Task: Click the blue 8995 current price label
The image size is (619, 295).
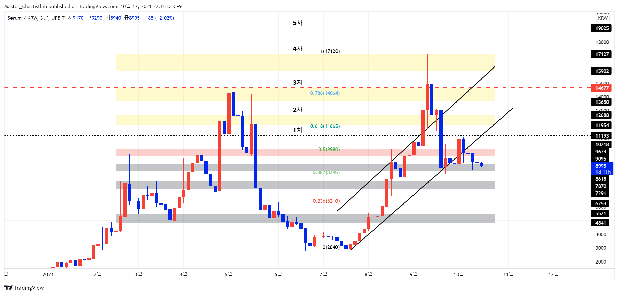Action: coord(602,169)
